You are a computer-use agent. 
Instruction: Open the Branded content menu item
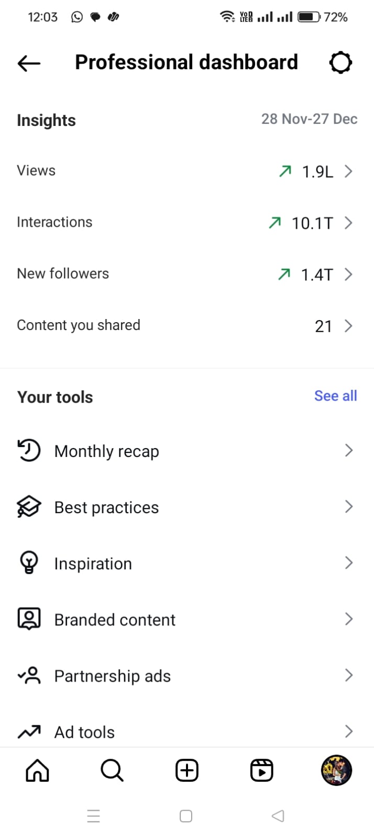(115, 620)
